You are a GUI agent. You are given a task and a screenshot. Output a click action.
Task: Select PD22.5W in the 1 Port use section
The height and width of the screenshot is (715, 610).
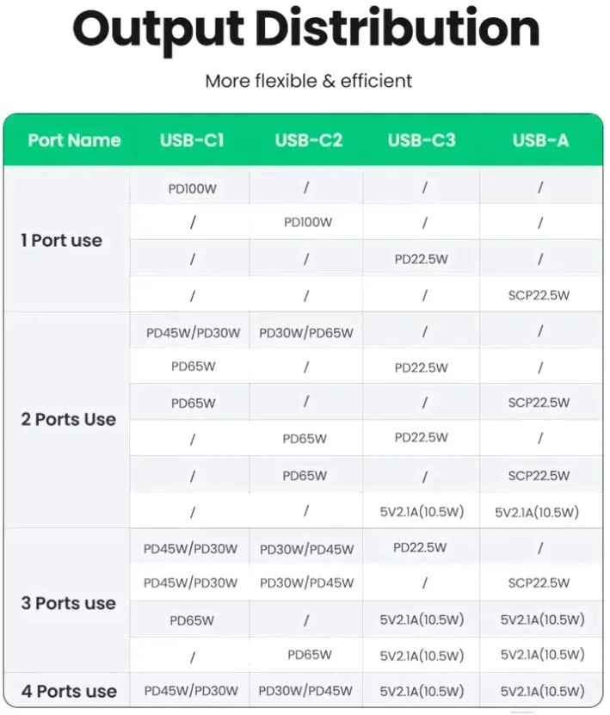click(x=421, y=259)
